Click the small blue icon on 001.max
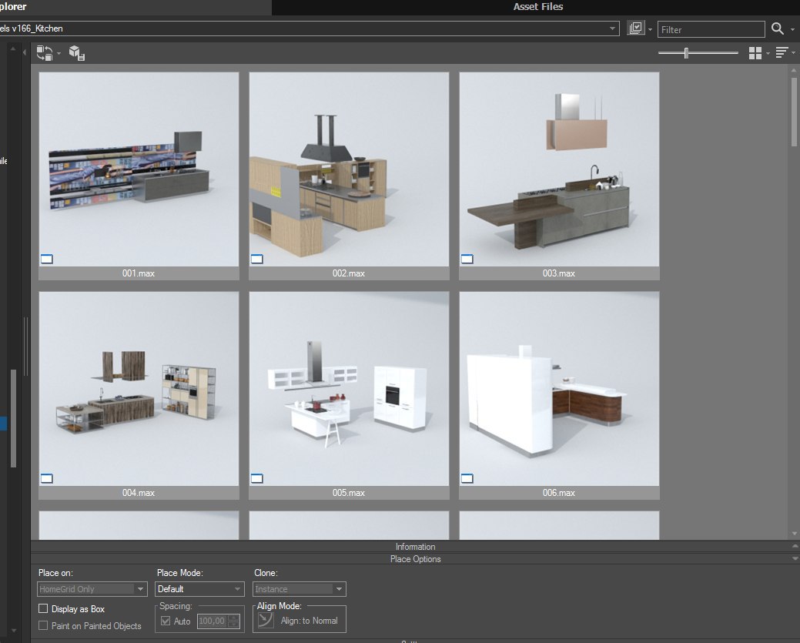 (46, 259)
